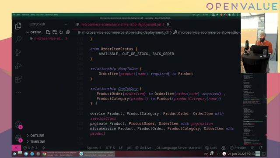
Task: Change indentation via Spaces: 4
Action: click(94, 148)
